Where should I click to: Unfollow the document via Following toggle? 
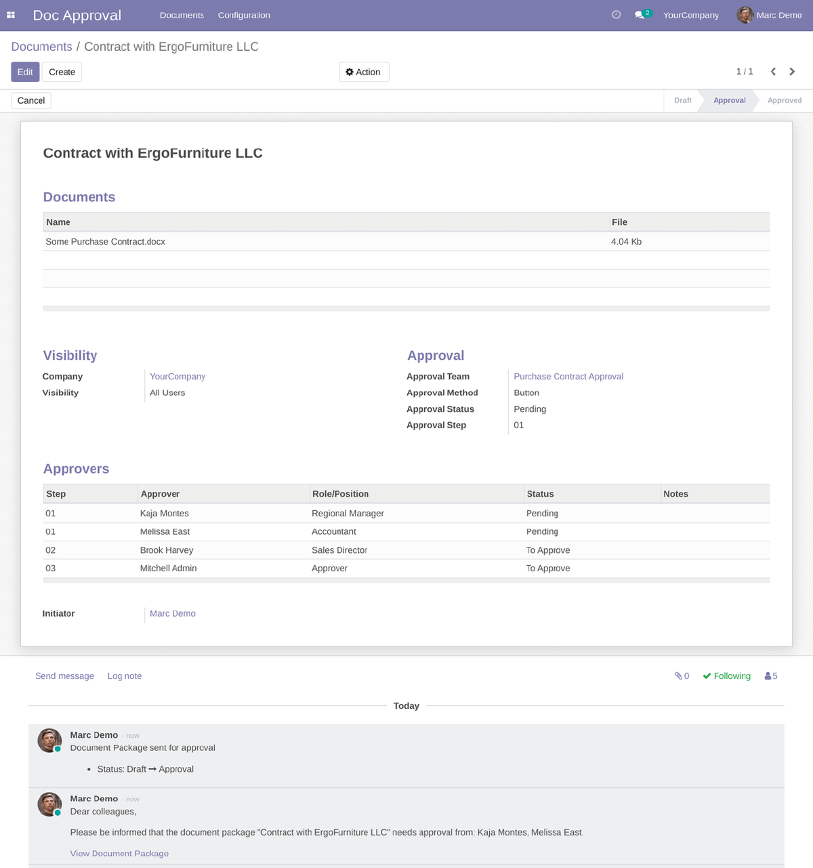(726, 676)
